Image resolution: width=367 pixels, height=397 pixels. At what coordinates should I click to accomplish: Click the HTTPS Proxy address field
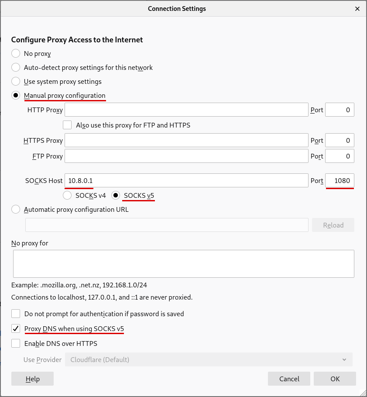click(x=186, y=141)
